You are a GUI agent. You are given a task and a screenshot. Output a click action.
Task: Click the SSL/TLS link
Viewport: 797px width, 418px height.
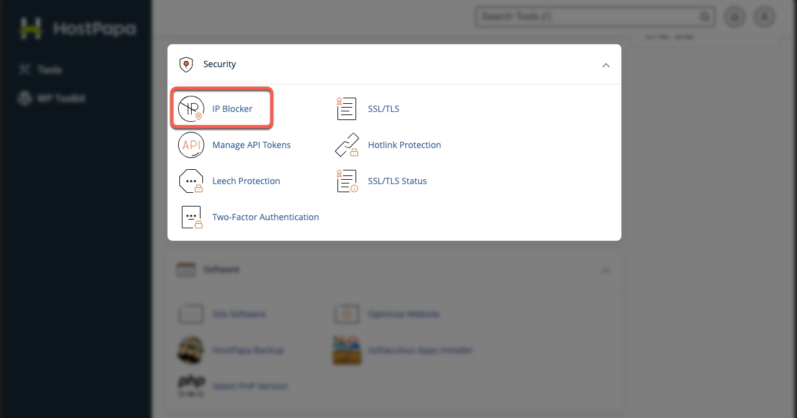tap(384, 109)
